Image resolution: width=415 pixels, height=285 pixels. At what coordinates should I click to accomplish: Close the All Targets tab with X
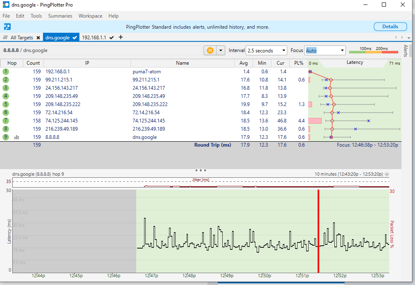[38, 38]
